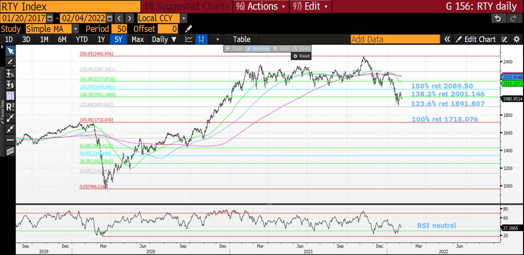This screenshot has width=524, height=255.
Task: Toggle the bar chart type button
Action: (x=201, y=39)
